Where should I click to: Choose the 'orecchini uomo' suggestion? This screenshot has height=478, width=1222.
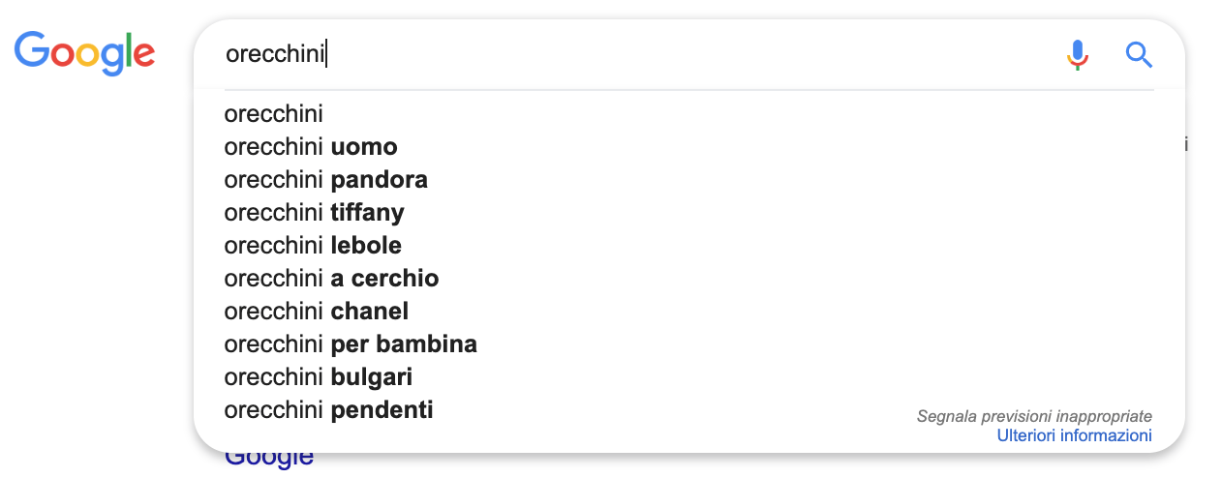point(311,147)
